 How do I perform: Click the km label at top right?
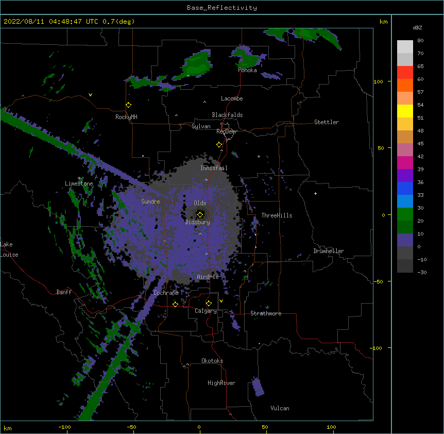(383, 22)
